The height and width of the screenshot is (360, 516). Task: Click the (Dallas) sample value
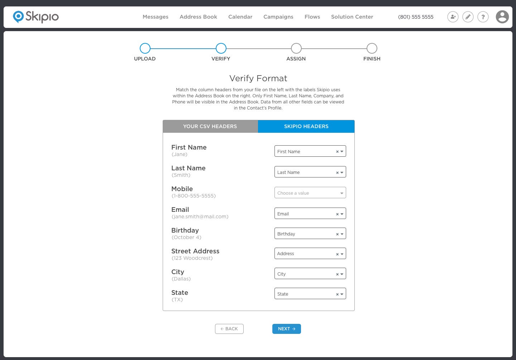click(x=181, y=279)
